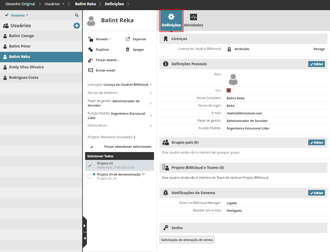Click the user photo placeholder in Definições Pessoais
The width and height of the screenshot is (330, 252).
click(233, 79)
